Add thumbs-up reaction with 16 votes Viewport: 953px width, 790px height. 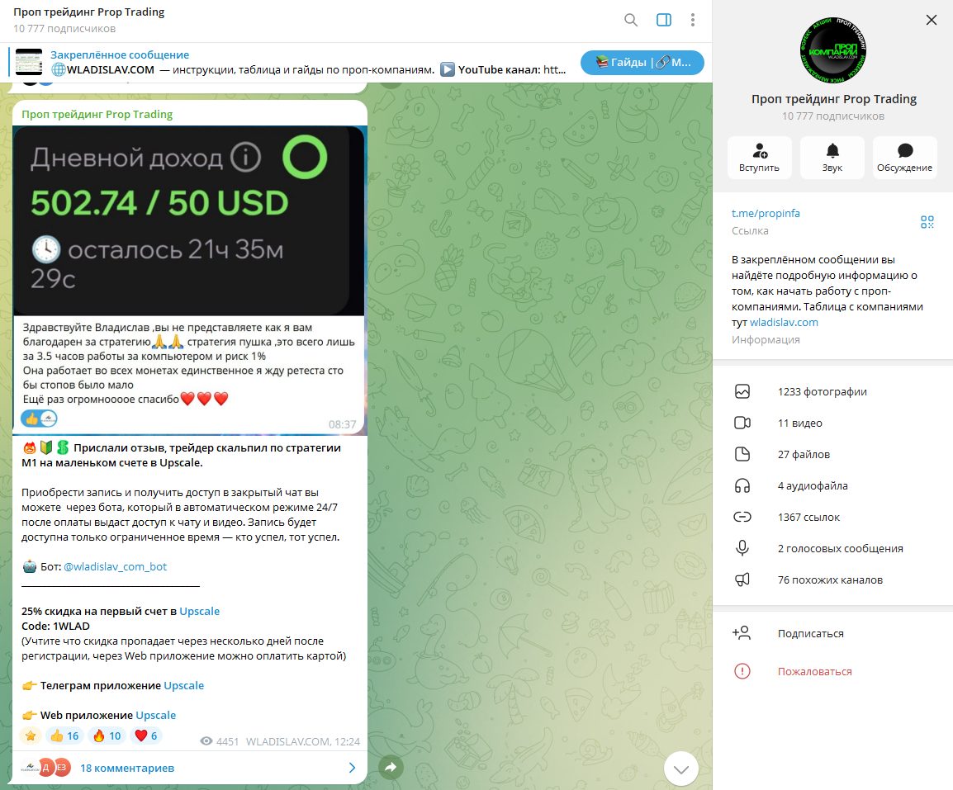[64, 736]
